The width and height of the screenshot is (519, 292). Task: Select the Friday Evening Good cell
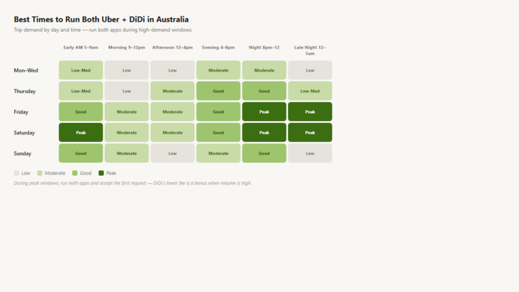[x=218, y=112]
